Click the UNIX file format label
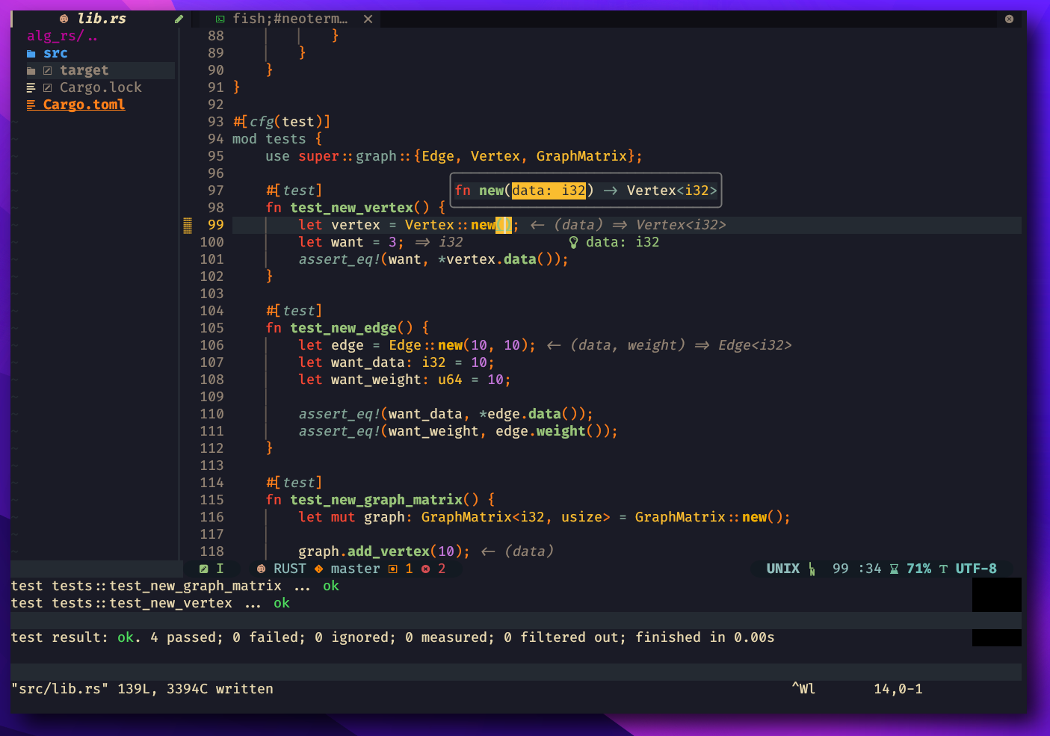Screen dimensions: 1050x736 782,569
